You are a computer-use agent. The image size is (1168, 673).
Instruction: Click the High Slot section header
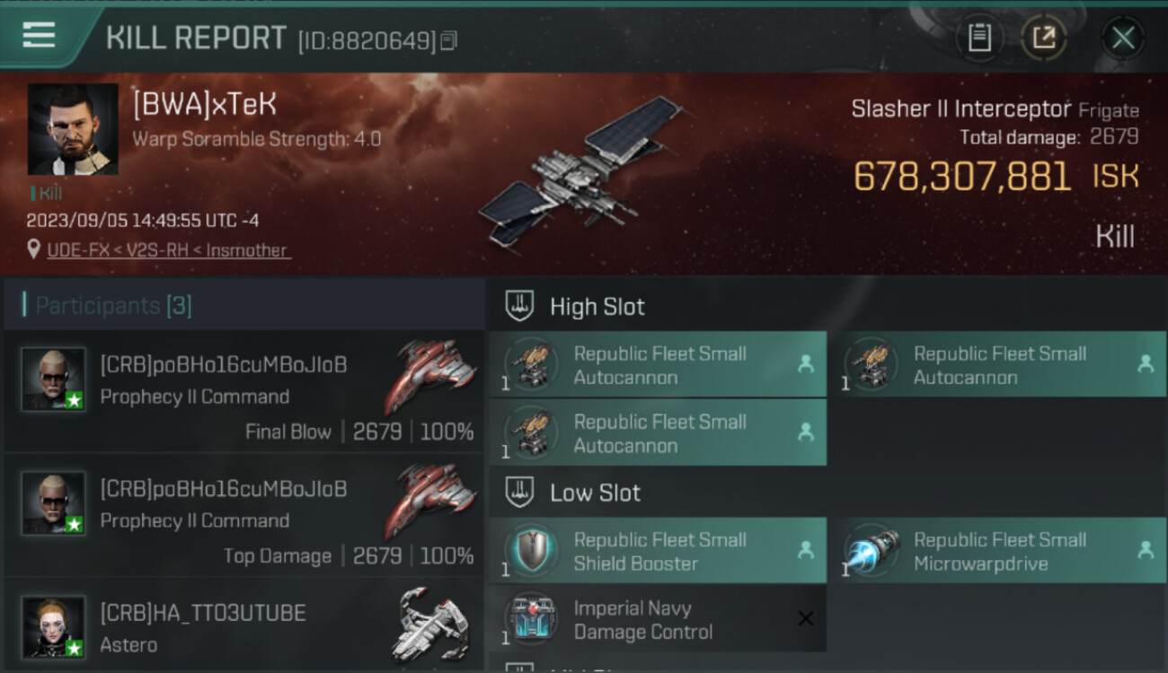click(597, 307)
